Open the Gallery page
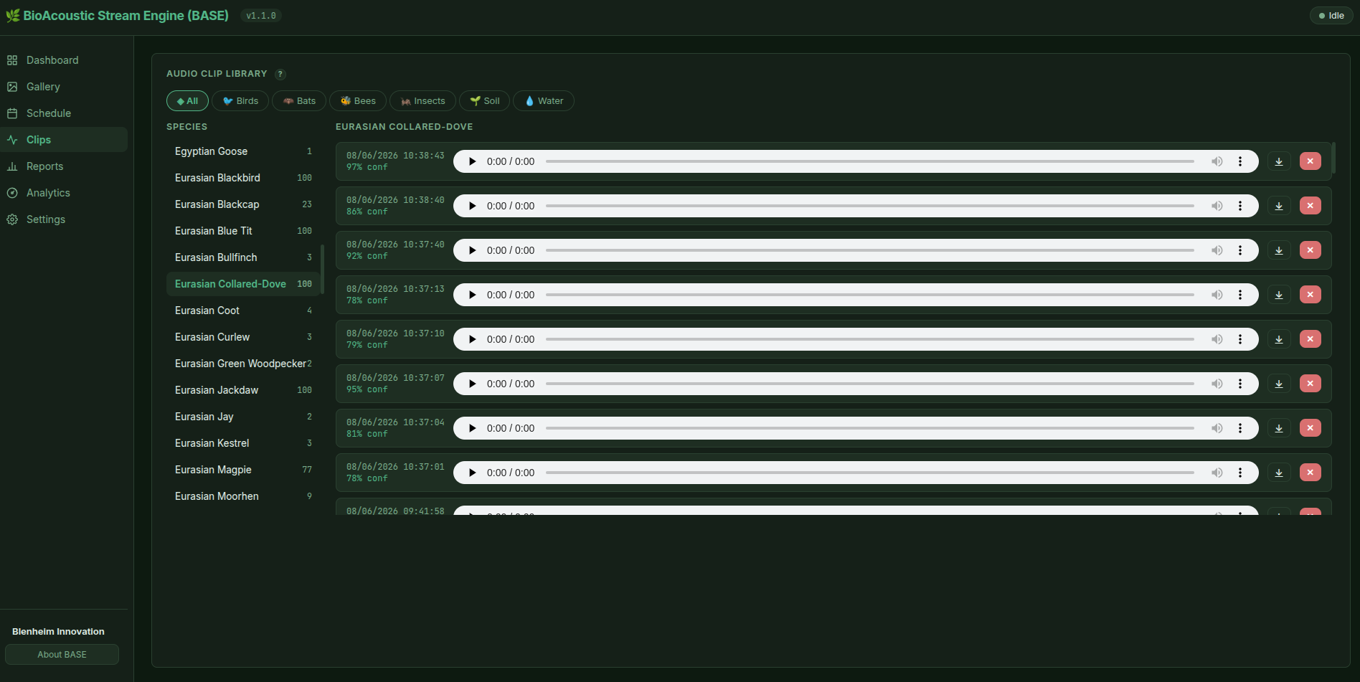 coord(64,87)
